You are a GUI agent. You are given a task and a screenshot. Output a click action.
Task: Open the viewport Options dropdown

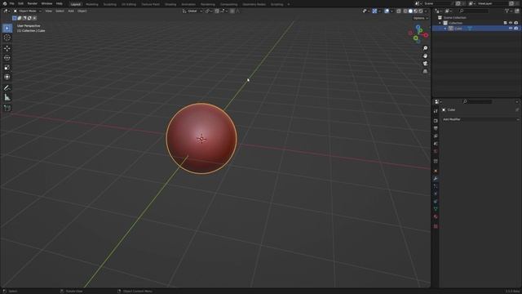click(421, 18)
